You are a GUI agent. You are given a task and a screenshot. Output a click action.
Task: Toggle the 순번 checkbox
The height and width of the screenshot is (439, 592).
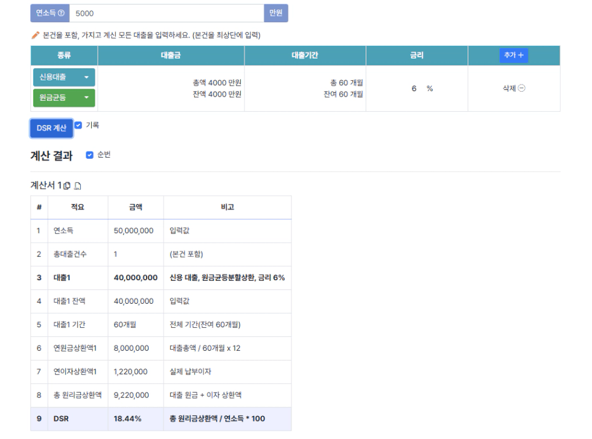point(90,155)
